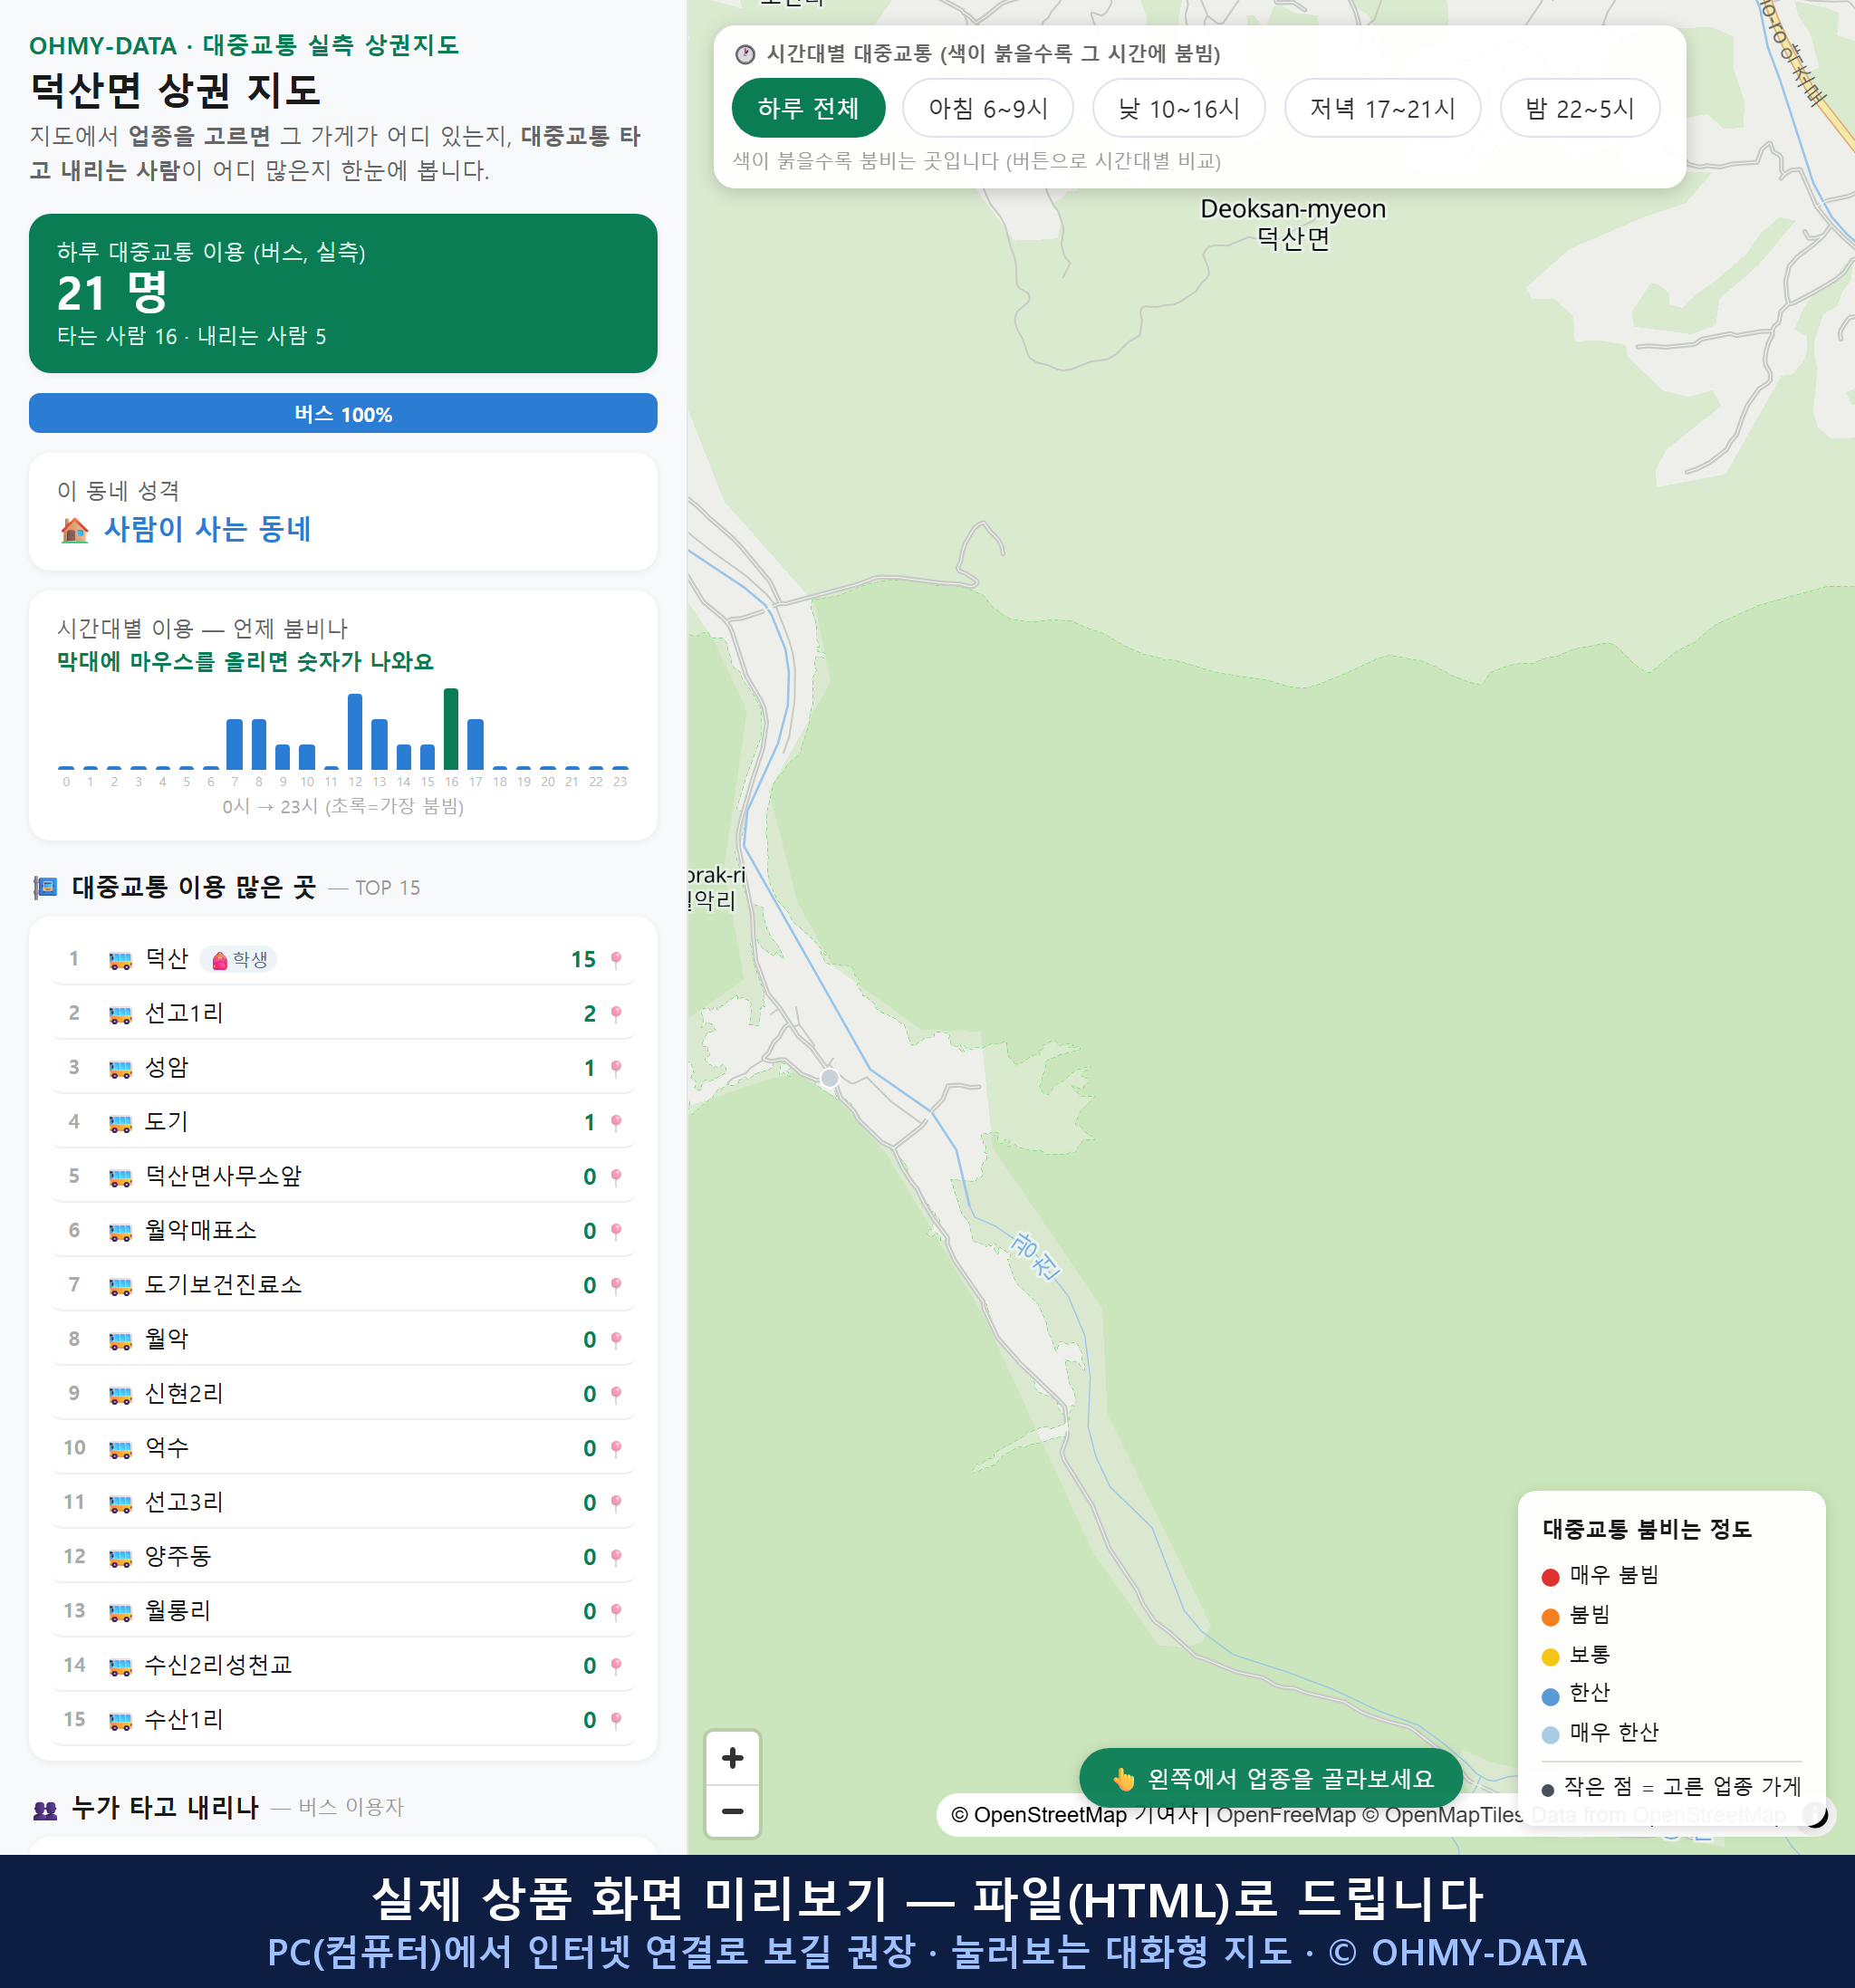Image resolution: width=1855 pixels, height=1988 pixels.
Task: Click pin icon for 수신2리성천교 row
Action: (x=616, y=1666)
